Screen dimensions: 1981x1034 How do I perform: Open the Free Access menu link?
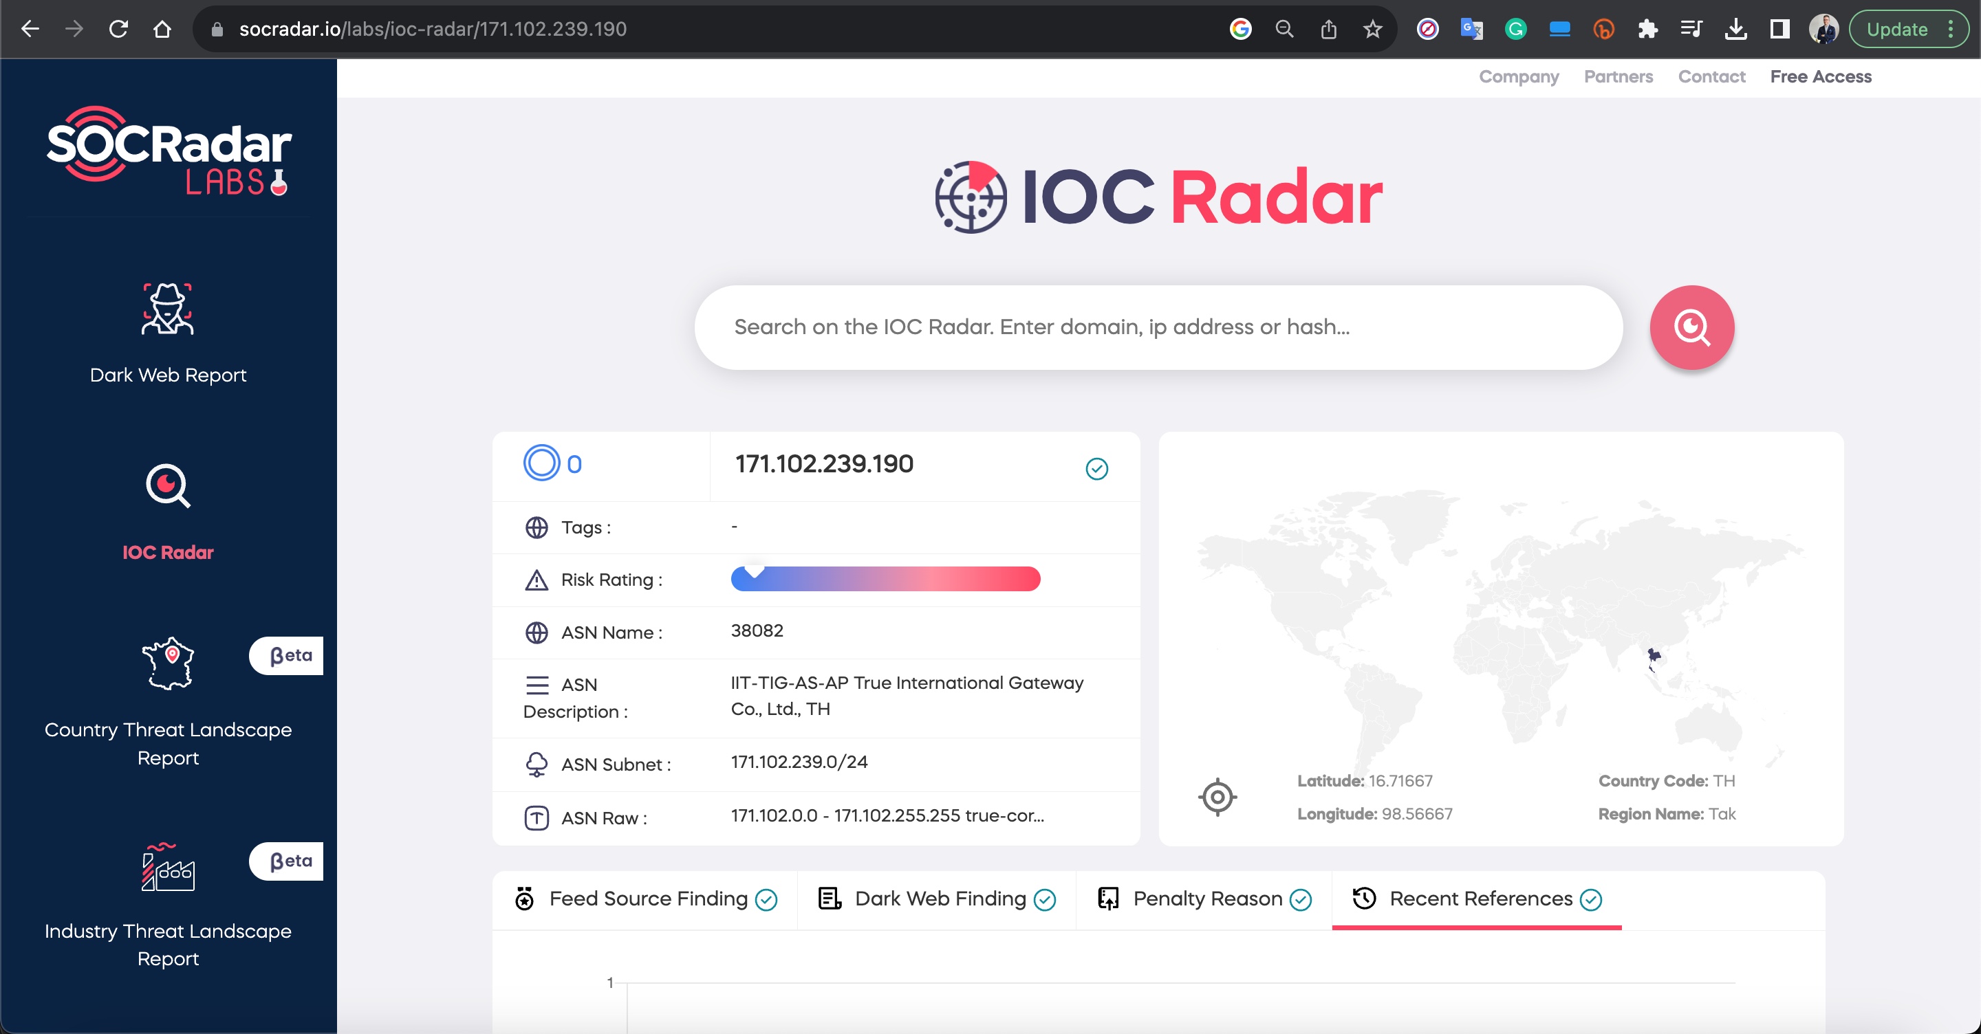1820,76
